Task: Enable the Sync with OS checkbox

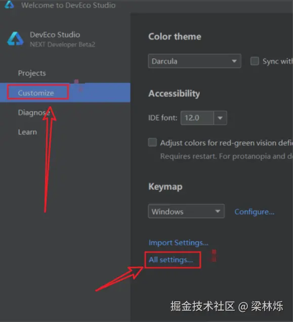Action: 255,61
